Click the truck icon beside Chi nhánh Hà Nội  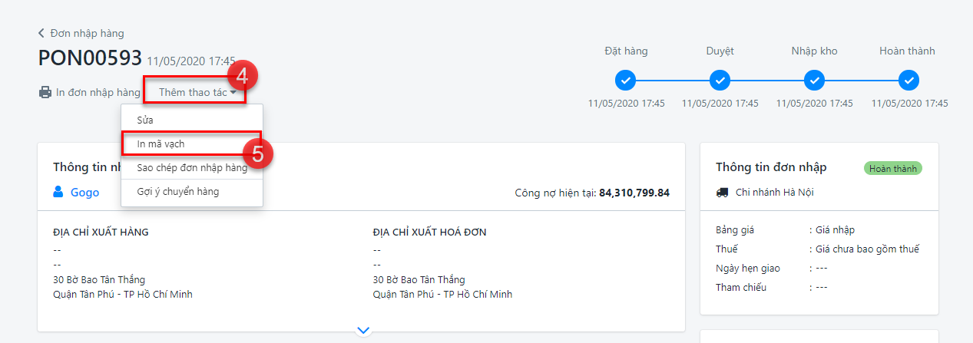[x=722, y=193]
